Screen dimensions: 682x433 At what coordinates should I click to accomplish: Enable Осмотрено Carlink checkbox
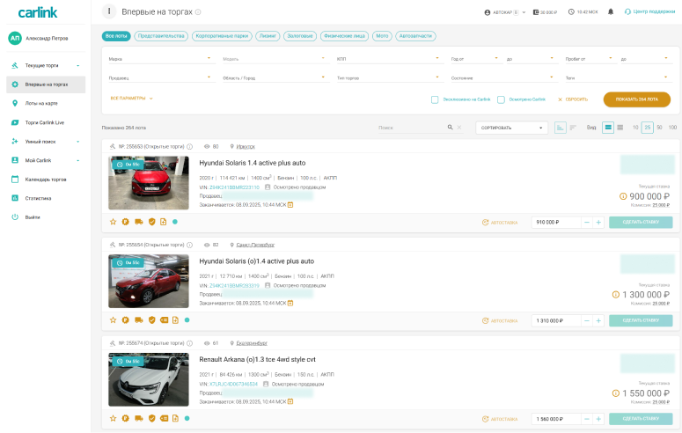click(x=501, y=99)
